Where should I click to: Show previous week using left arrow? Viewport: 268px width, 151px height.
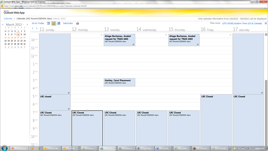coord(33,28)
